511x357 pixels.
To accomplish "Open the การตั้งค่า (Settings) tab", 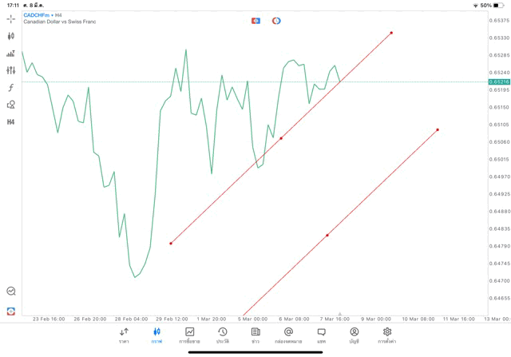I will (387, 335).
